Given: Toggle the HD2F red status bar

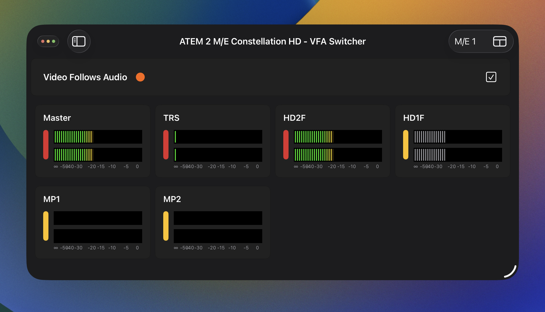Looking at the screenshot, I should (x=286, y=145).
